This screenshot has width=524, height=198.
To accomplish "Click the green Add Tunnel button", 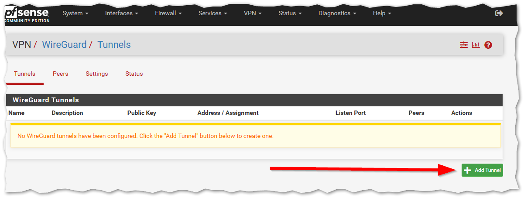I will point(482,170).
